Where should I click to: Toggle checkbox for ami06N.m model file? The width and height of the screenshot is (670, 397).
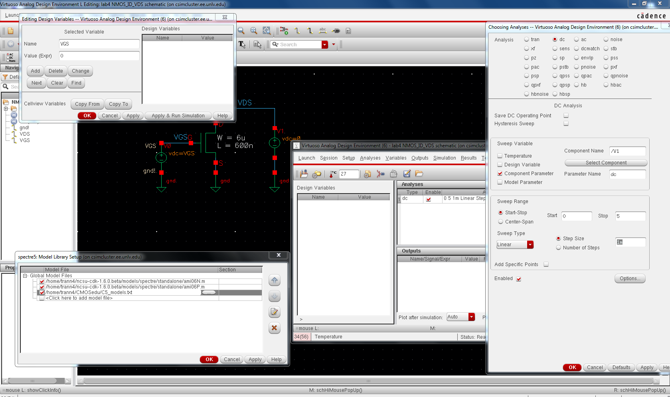42,282
